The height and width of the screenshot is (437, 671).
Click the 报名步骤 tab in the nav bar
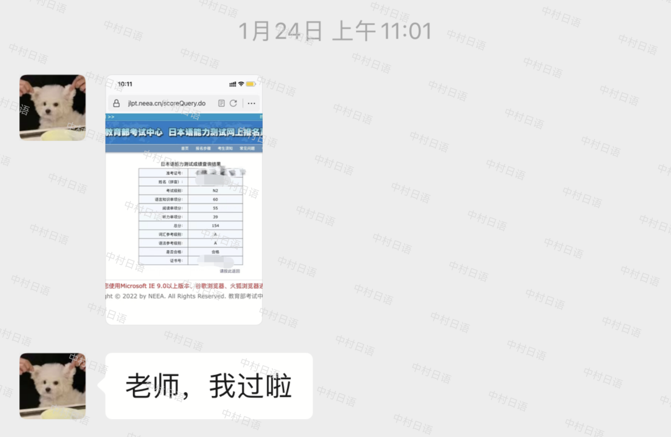(x=203, y=148)
